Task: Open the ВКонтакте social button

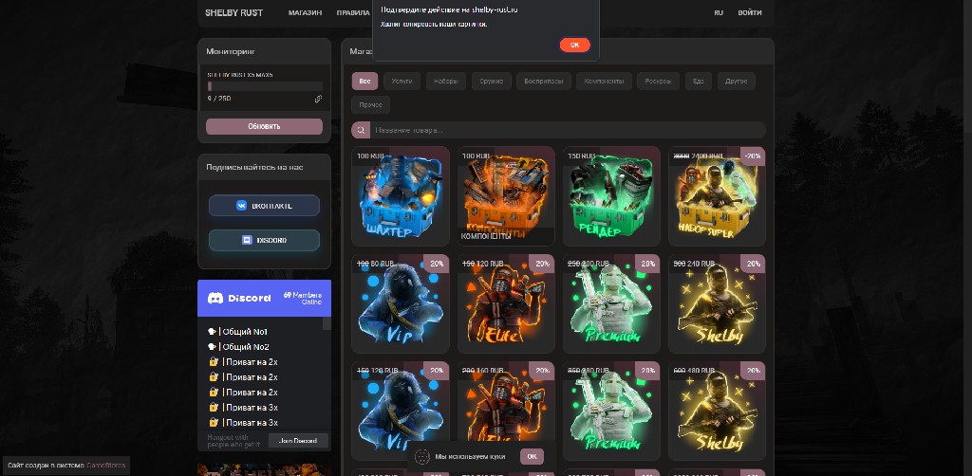Action: click(264, 206)
